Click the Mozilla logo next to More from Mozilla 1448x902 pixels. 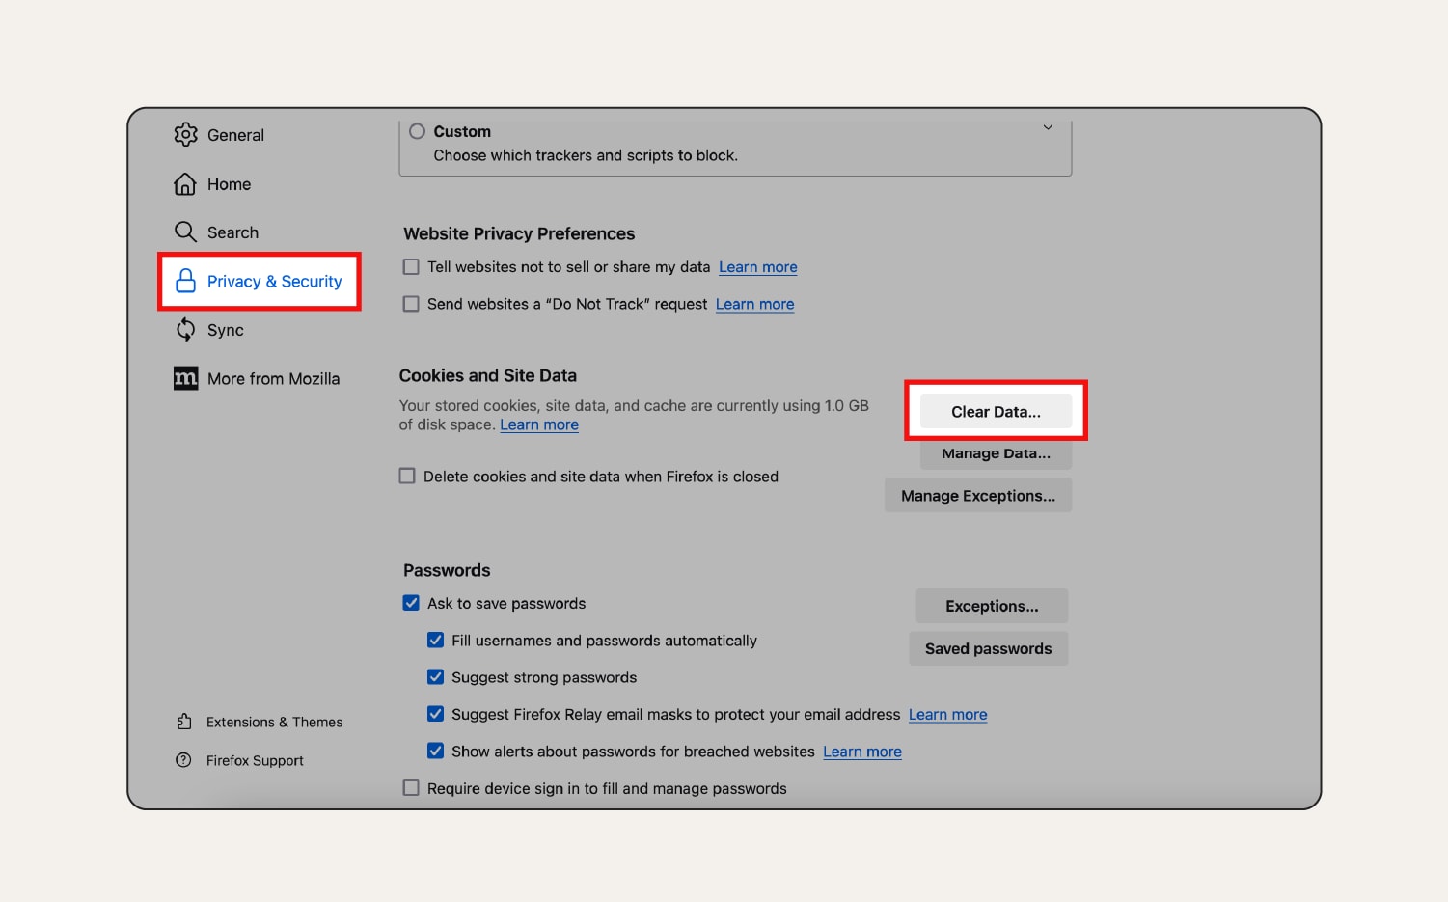point(185,378)
